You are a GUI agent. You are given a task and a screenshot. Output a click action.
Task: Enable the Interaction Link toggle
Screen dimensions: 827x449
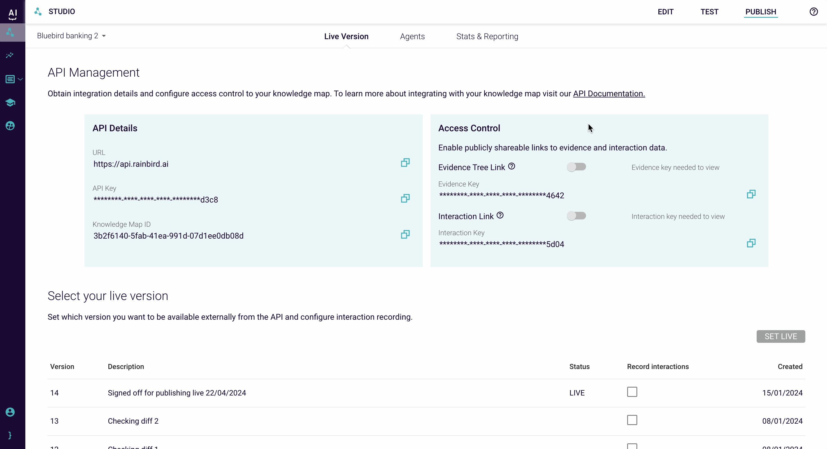pos(576,216)
